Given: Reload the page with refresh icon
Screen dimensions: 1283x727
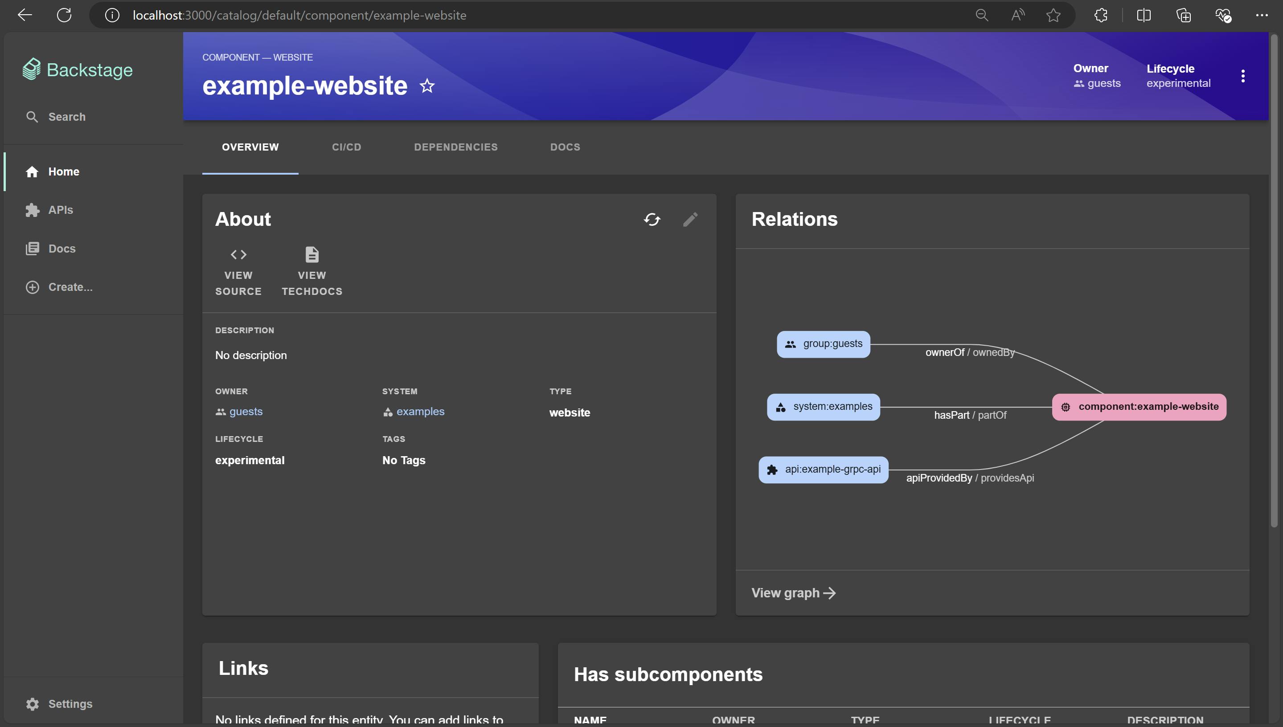Looking at the screenshot, I should point(64,15).
